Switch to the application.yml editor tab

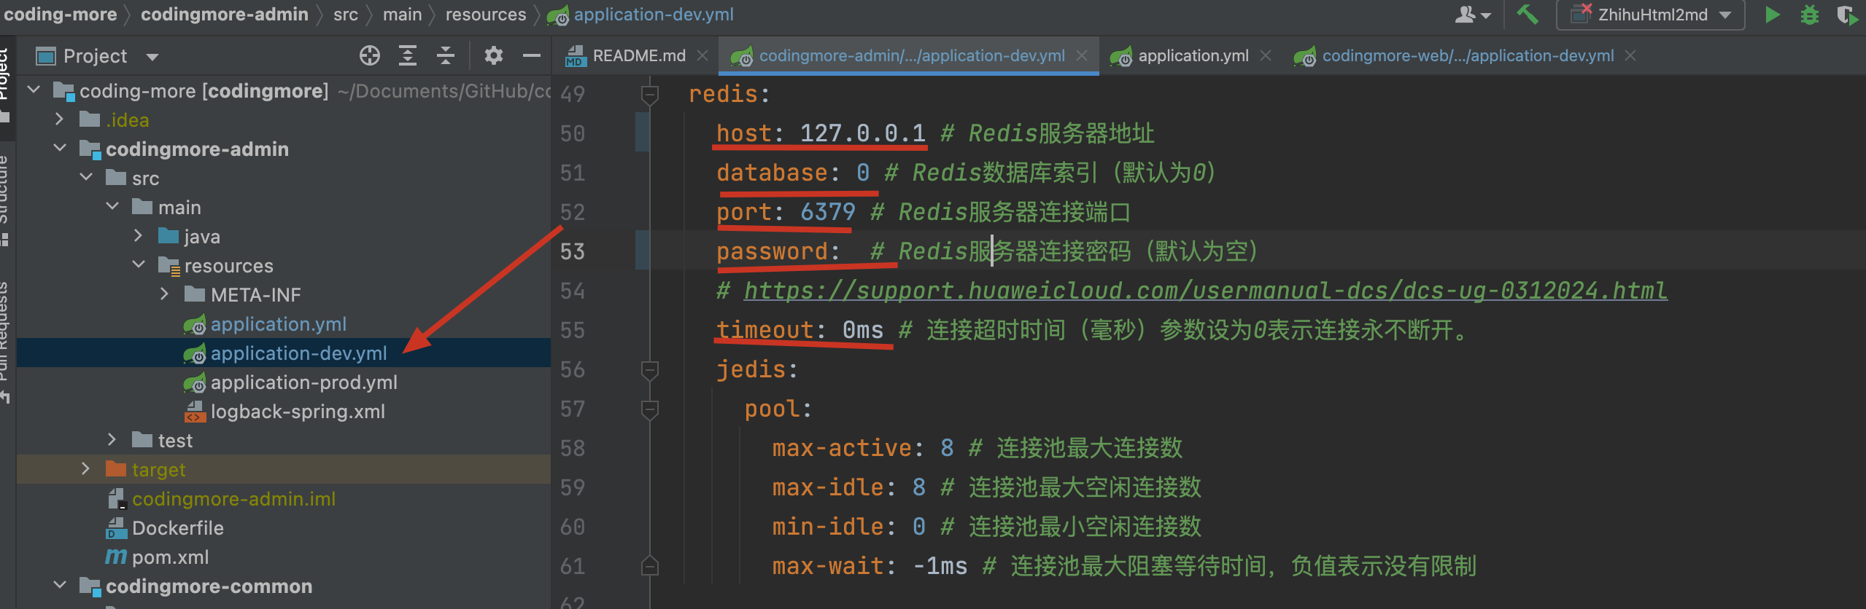(1193, 56)
